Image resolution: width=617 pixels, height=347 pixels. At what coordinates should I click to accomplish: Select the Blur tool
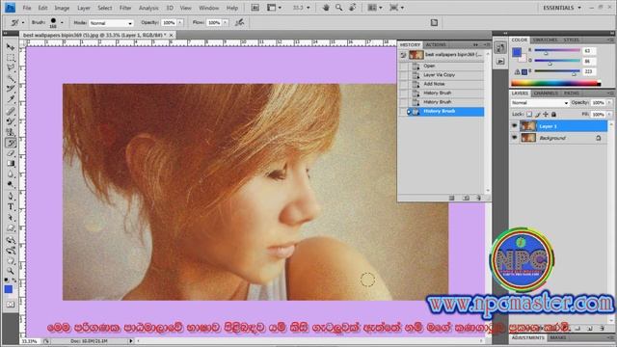click(11, 174)
